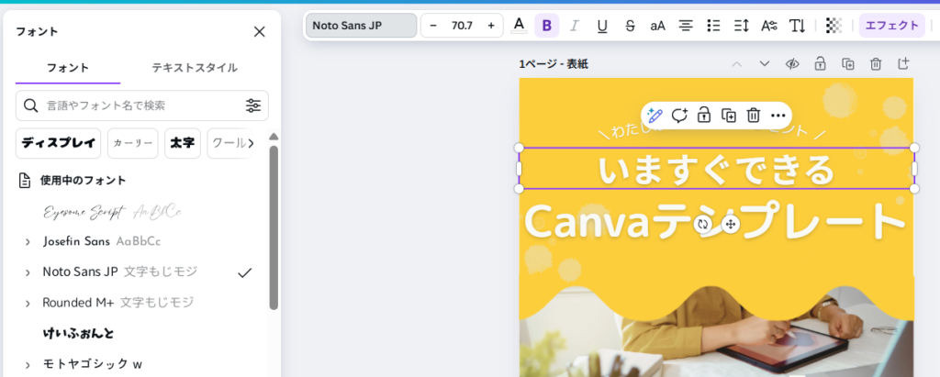Click the Noto Sans JP checkmark
Screen dimensions: 940x377
point(244,272)
